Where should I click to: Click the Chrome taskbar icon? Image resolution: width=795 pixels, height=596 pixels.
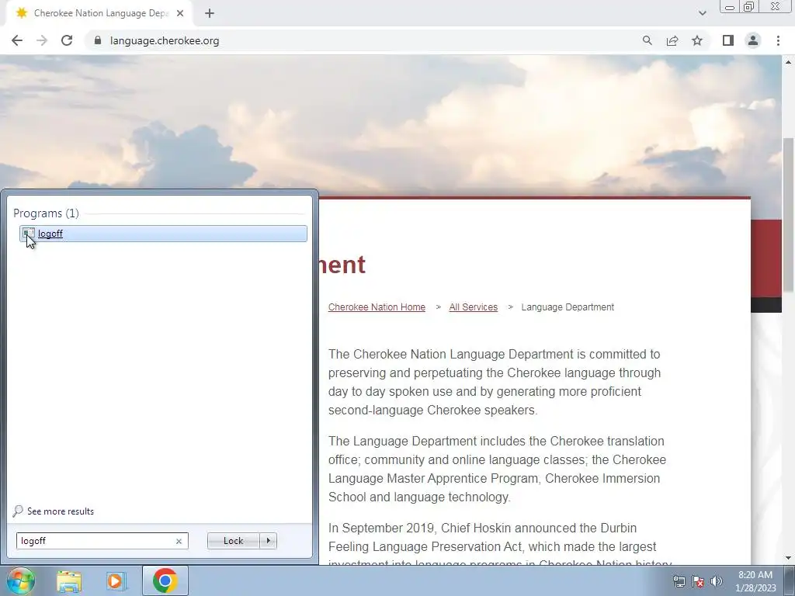pos(165,580)
